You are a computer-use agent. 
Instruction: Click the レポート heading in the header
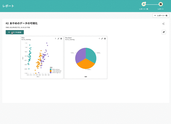coord(8,6)
